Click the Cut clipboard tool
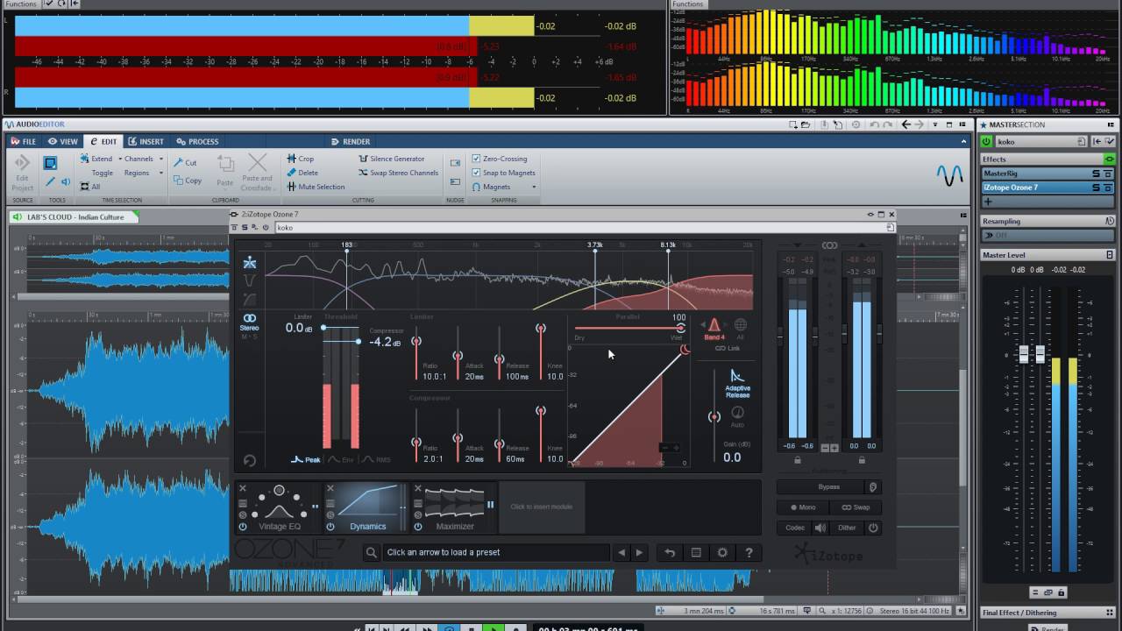The width and height of the screenshot is (1122, 631). [185, 162]
